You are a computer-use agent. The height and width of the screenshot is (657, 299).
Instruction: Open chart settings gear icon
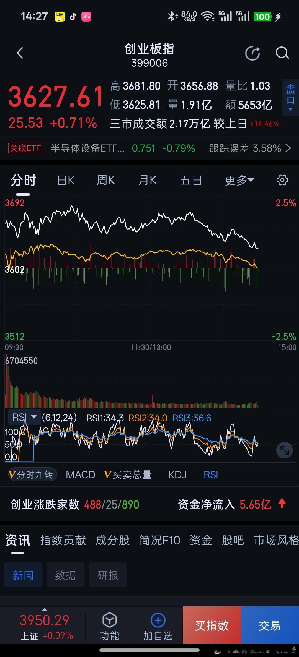[x=282, y=180]
